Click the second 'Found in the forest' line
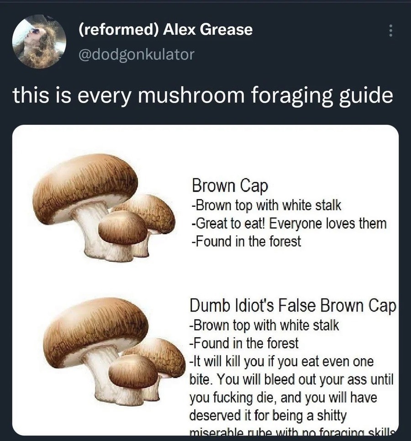Image resolution: width=411 pixels, height=441 pixels. point(244,344)
